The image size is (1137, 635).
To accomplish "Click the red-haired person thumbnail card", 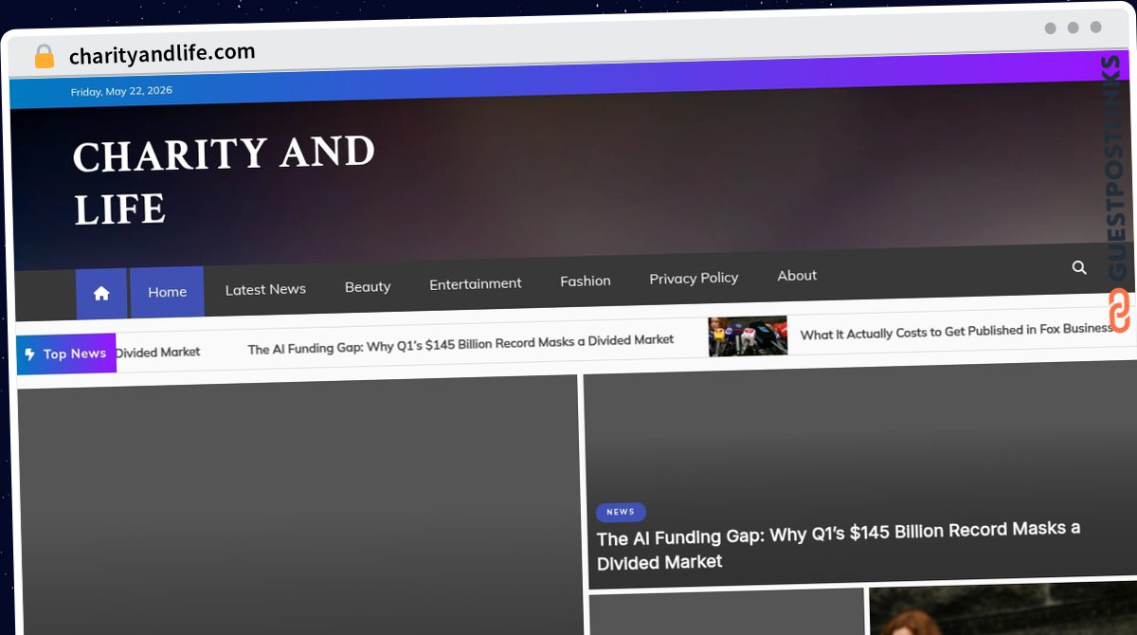I will click(1002, 610).
